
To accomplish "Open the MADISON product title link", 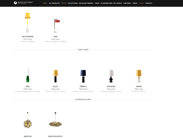I will pyautogui.click(x=111, y=86).
